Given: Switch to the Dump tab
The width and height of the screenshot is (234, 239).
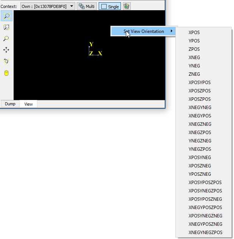Looking at the screenshot, I should coord(10,104).
